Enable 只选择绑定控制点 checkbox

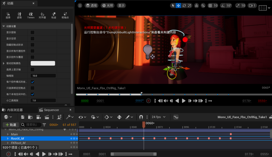(32, 88)
